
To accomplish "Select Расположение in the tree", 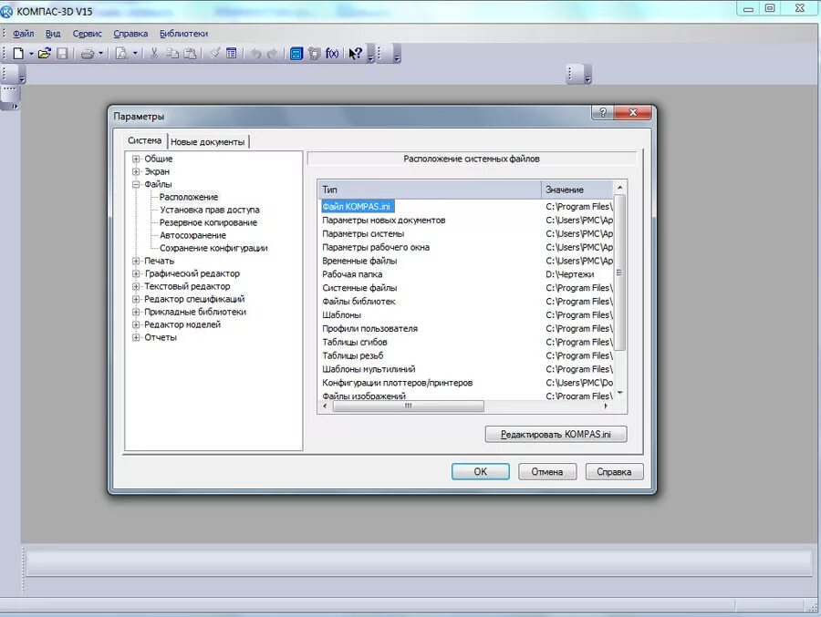I will pos(189,197).
